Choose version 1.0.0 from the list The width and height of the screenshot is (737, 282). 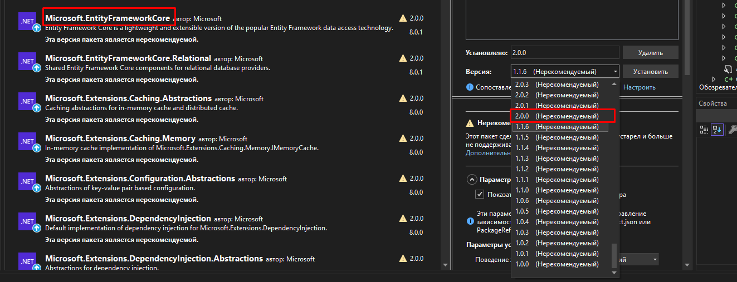pos(561,264)
